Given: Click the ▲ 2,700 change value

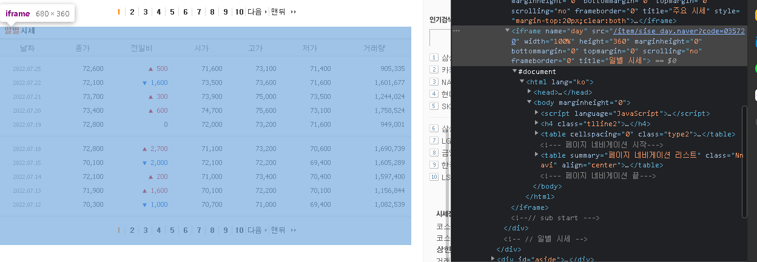Looking at the screenshot, I should (x=155, y=149).
